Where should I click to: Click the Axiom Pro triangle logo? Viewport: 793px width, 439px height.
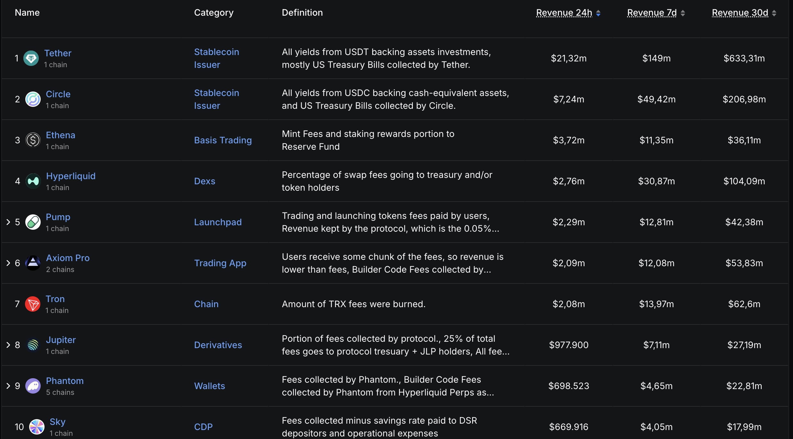(x=33, y=263)
